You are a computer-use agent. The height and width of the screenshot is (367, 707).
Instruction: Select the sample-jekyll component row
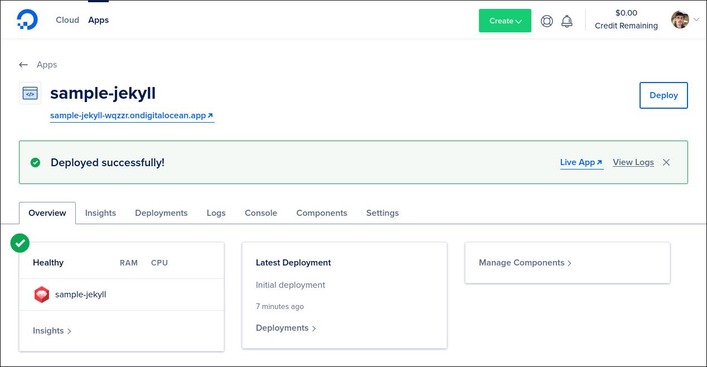pyautogui.click(x=122, y=294)
